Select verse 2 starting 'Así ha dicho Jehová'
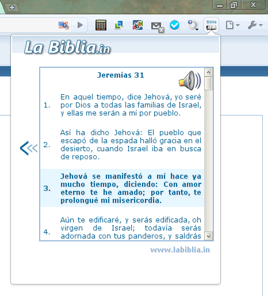 122,145
